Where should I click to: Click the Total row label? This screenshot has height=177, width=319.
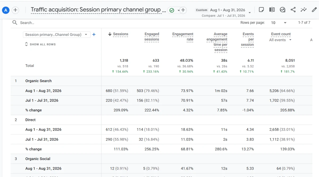pos(30,66)
